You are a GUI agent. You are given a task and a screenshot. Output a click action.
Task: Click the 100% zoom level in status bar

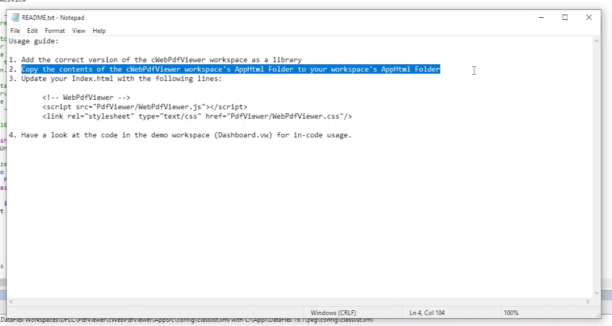click(x=511, y=313)
